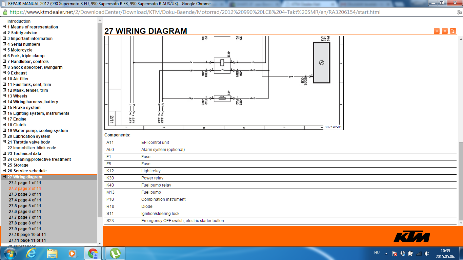Open Internet Explorer from the taskbar
Image resolution: width=463 pixels, height=260 pixels.
coord(31,253)
